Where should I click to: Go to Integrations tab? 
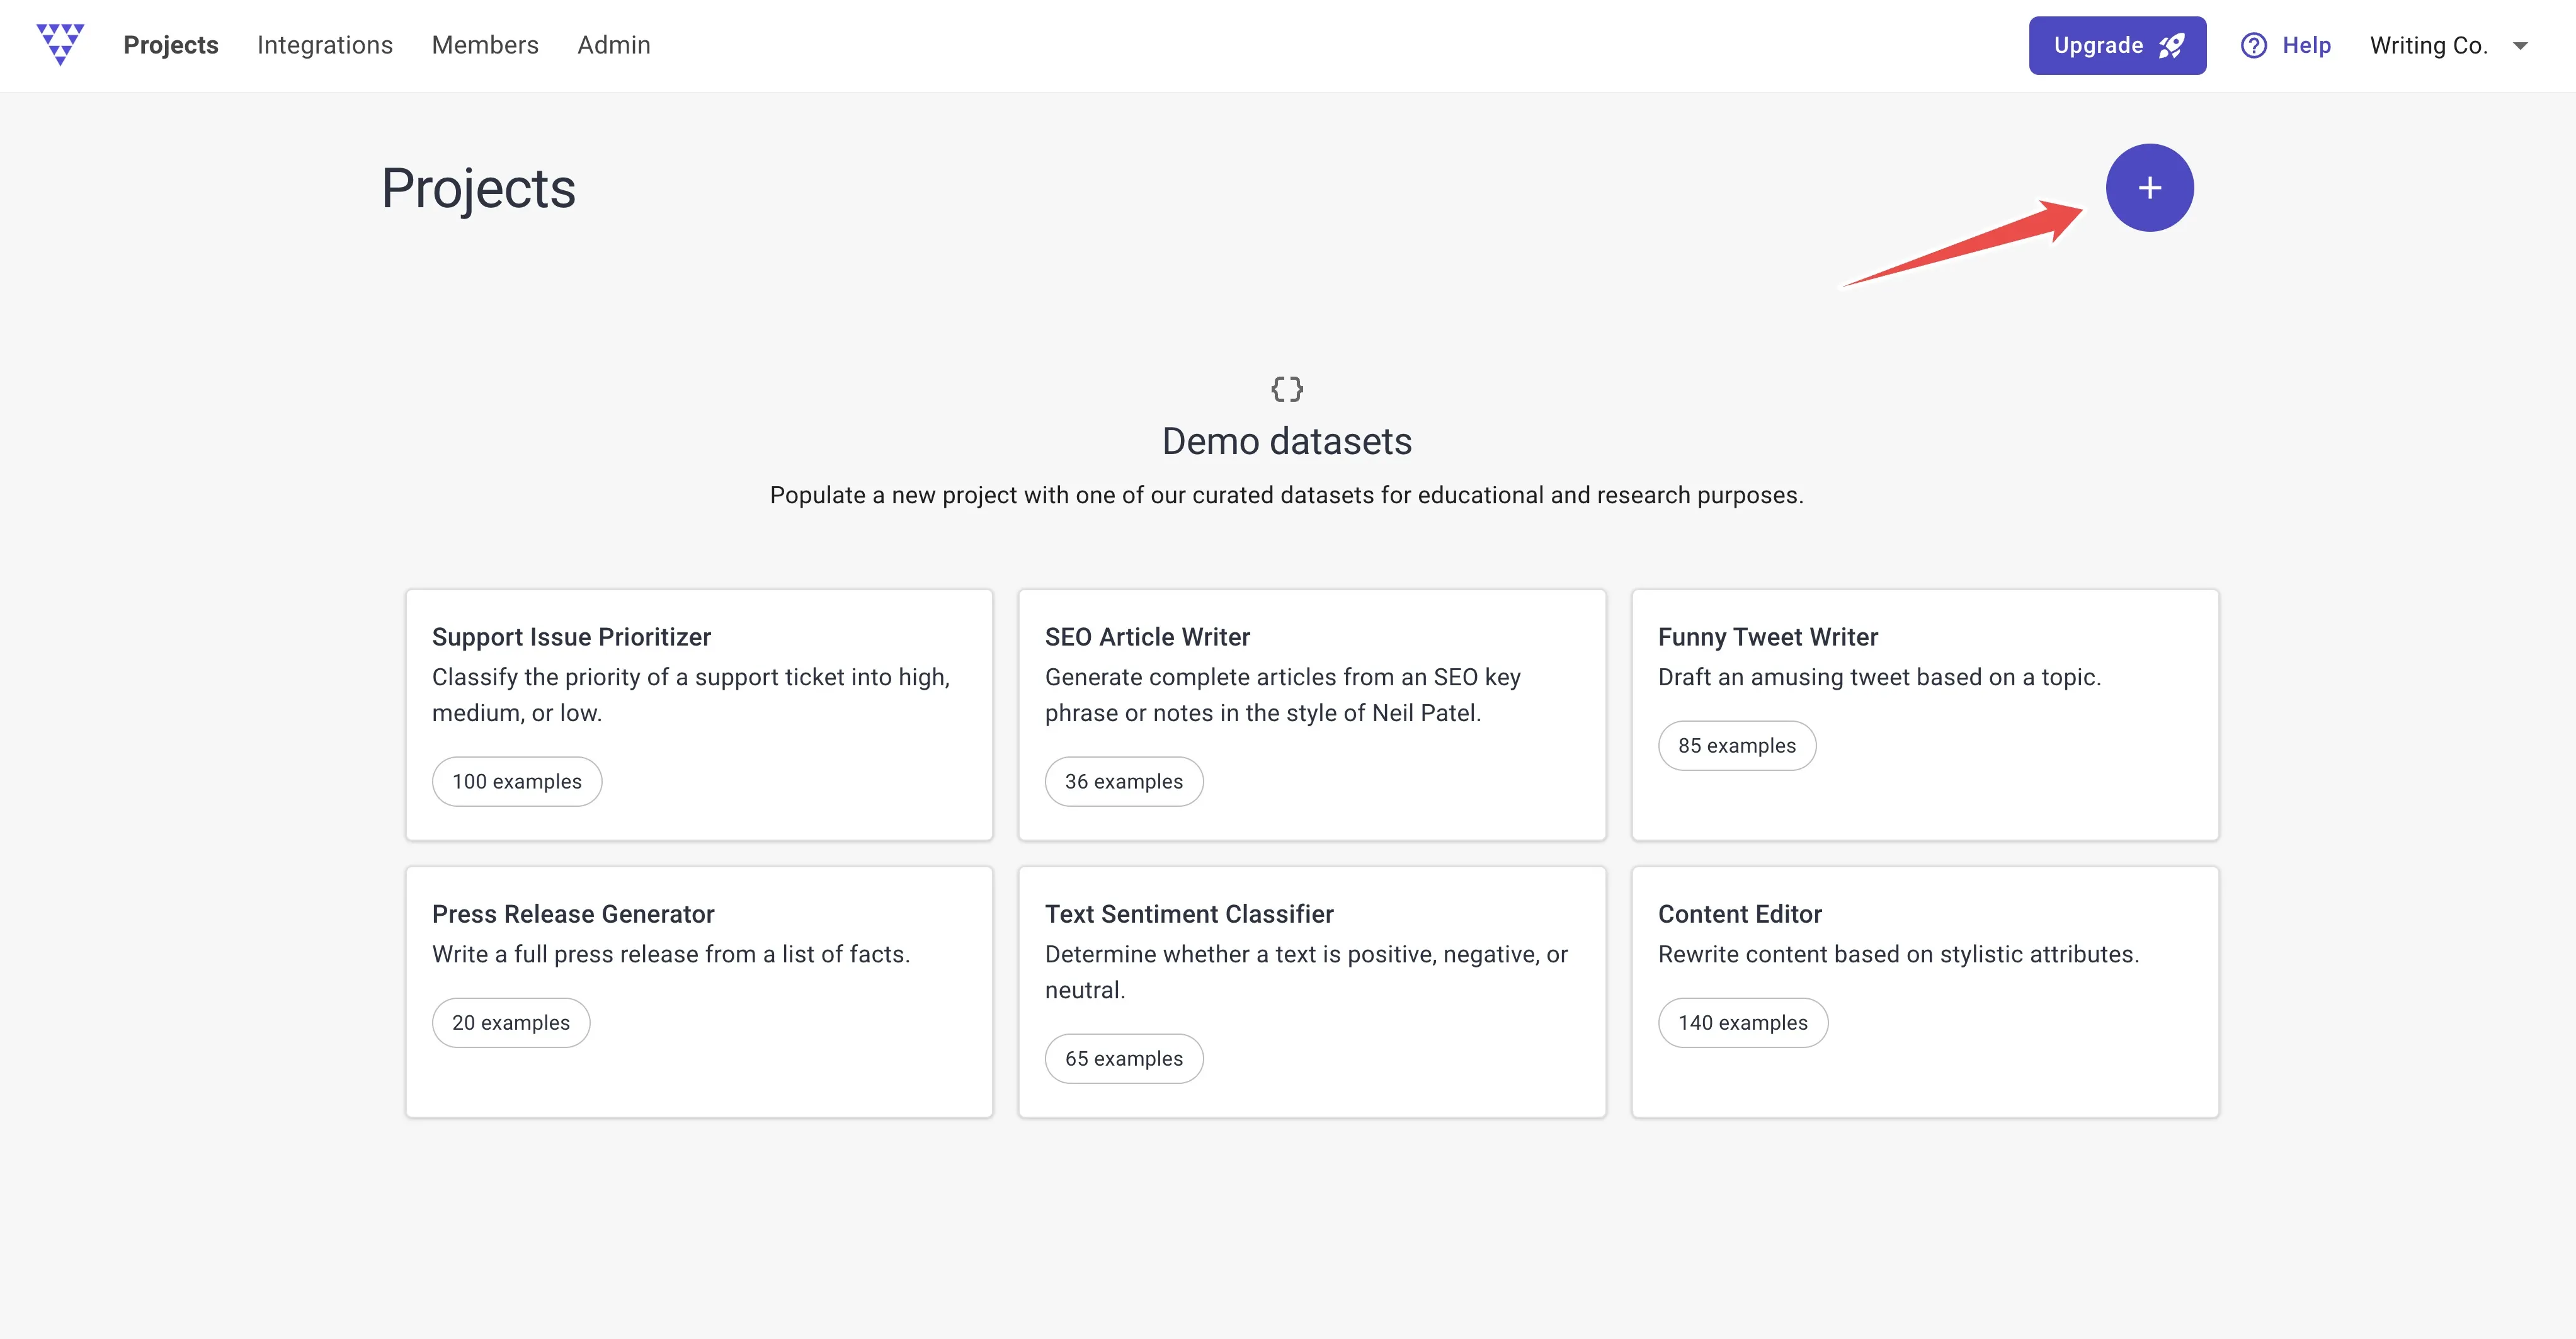pos(325,46)
